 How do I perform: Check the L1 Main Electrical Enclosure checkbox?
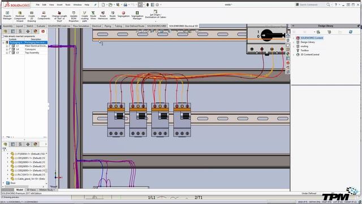(10, 46)
